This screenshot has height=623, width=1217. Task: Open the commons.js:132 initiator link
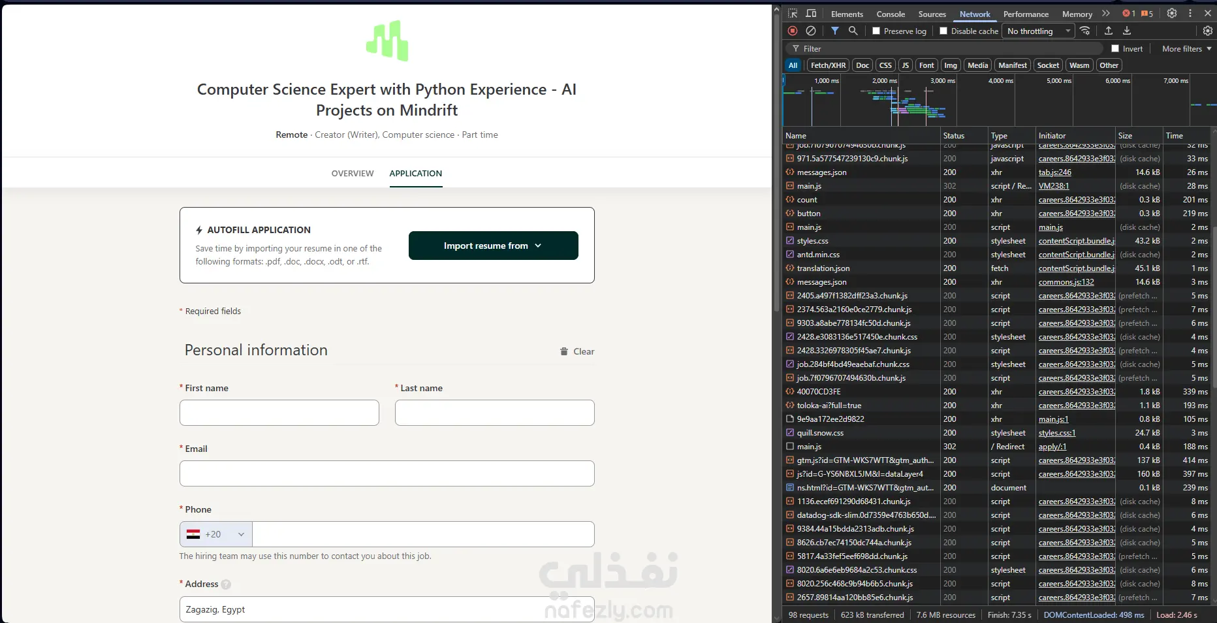coord(1066,282)
